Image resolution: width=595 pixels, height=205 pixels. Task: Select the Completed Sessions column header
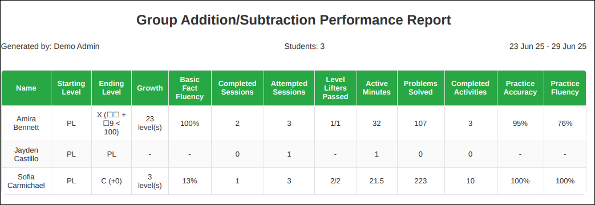point(237,88)
